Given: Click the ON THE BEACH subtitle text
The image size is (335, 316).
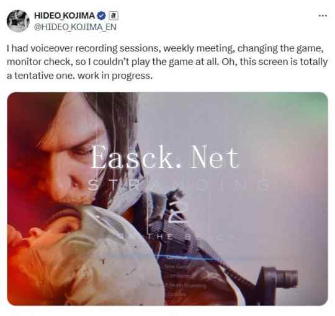Looking at the screenshot, I should pos(179,237).
